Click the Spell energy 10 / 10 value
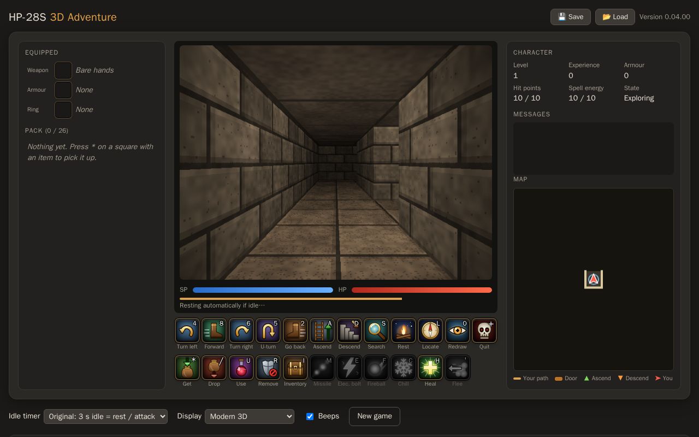Screen dimensions: 699x437 582,98
